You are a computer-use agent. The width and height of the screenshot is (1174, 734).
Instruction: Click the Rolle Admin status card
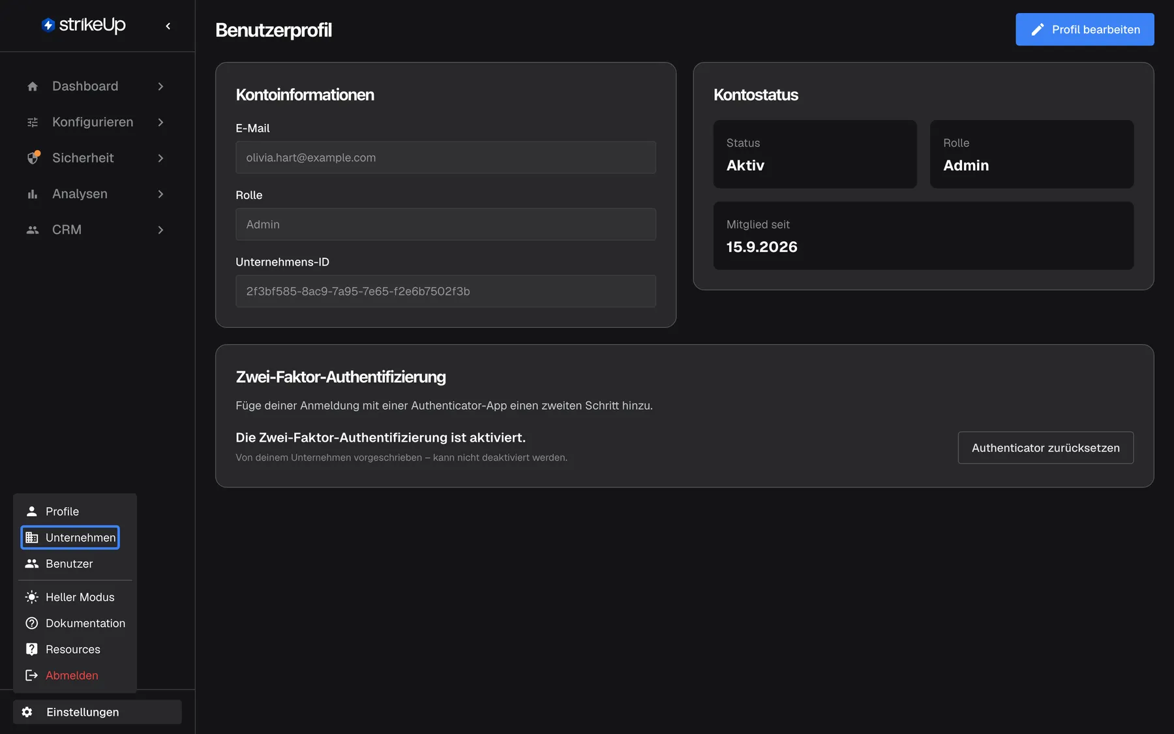tap(1031, 154)
